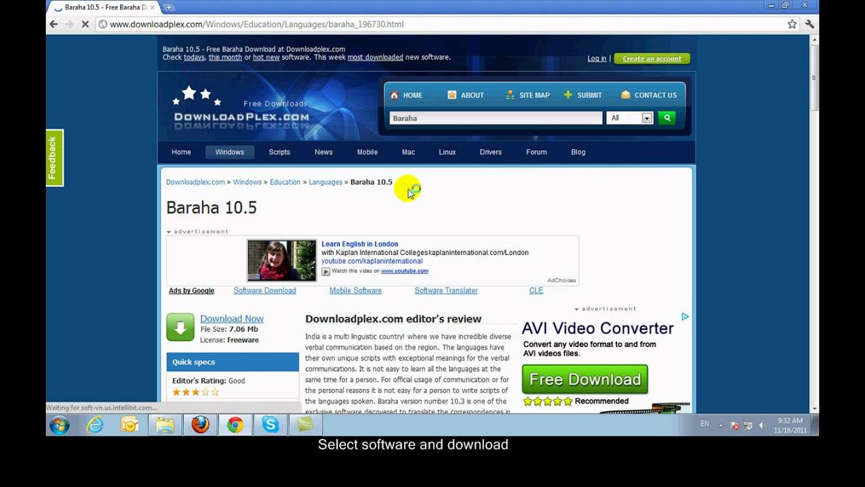Open Chrome wrench settings menu

[x=810, y=24]
